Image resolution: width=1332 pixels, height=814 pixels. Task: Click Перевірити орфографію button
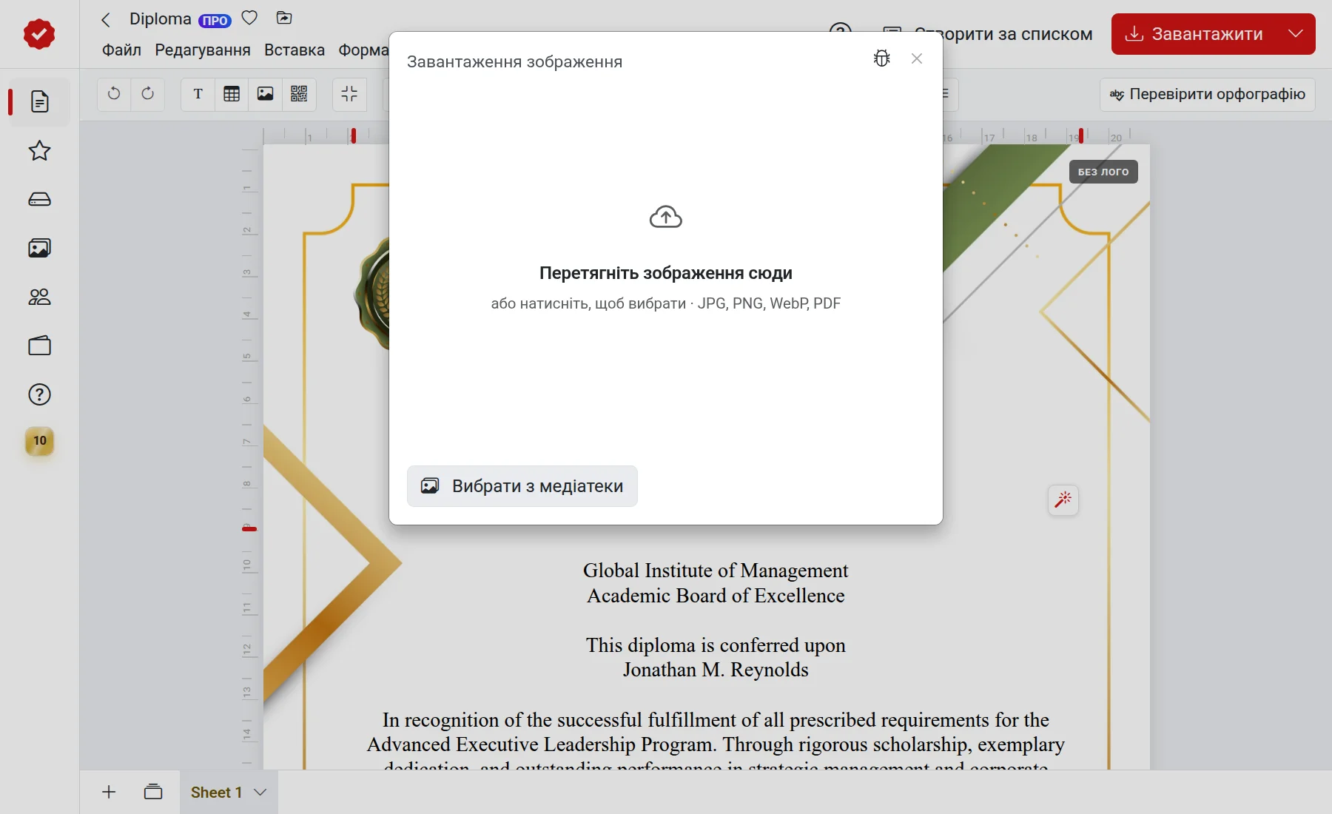(1208, 95)
